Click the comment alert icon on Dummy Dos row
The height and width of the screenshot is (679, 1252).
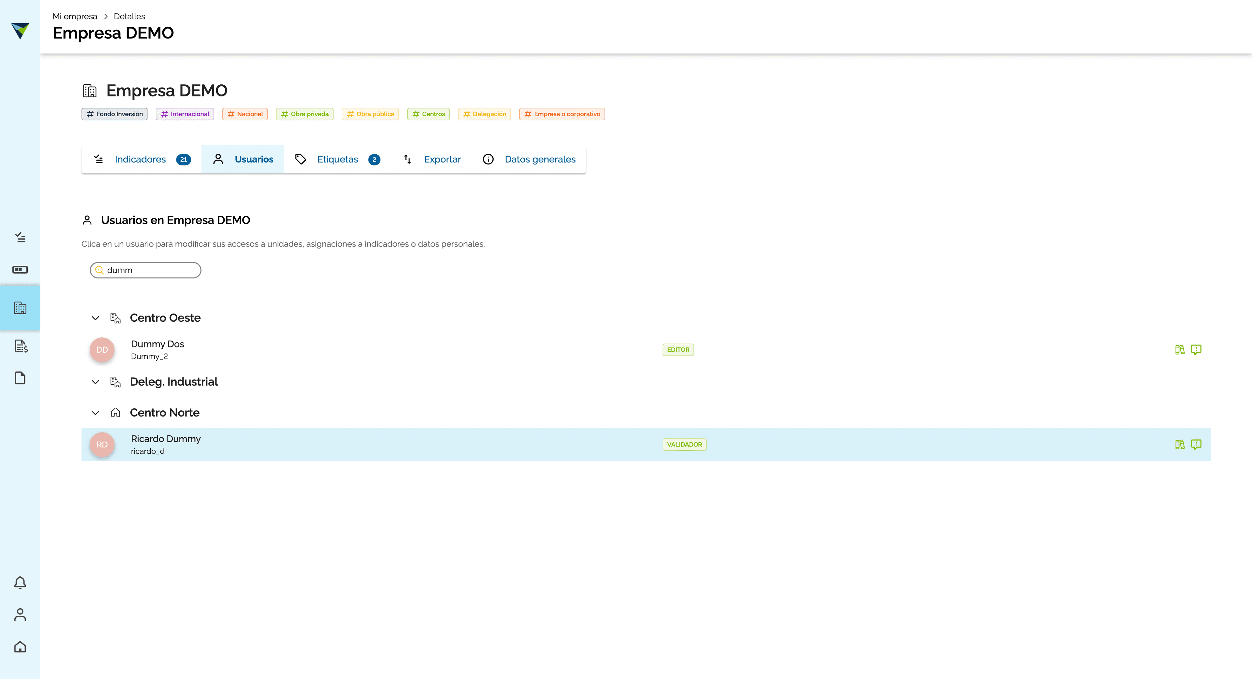click(1196, 349)
